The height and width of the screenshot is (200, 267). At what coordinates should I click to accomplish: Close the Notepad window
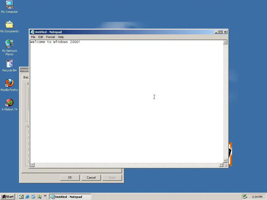click(225, 32)
